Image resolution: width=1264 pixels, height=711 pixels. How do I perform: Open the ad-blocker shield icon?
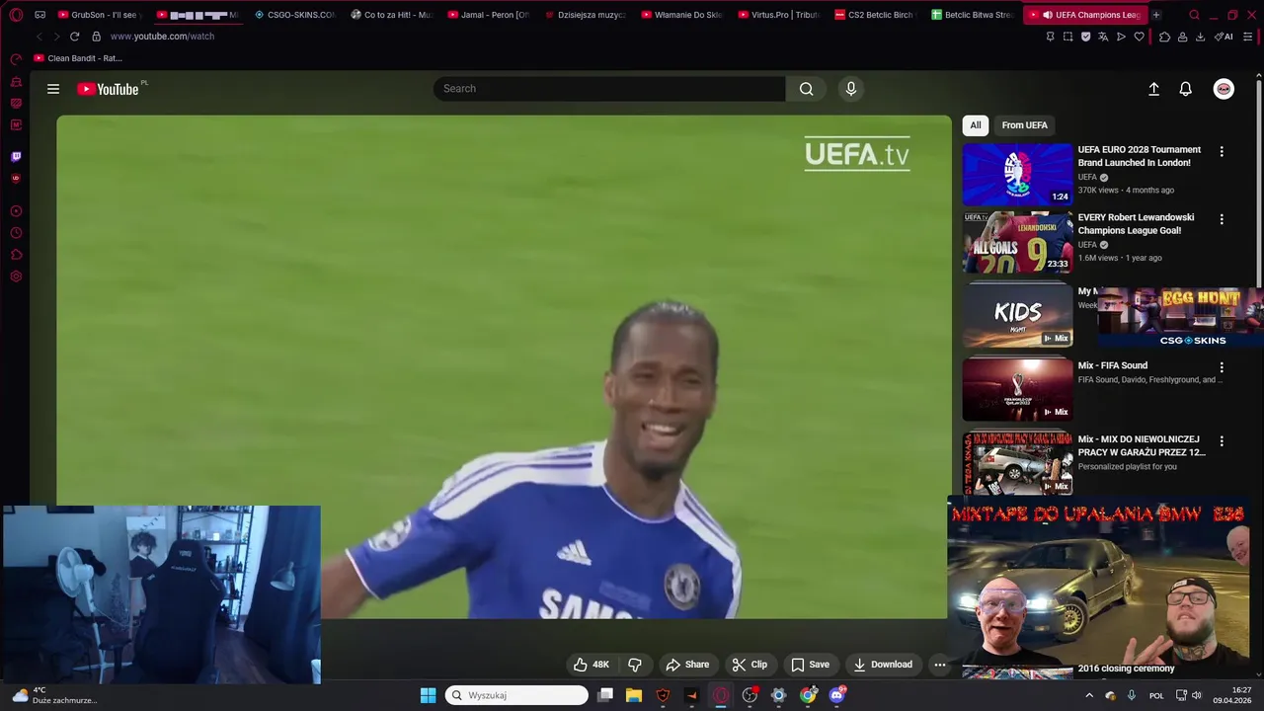1085,37
